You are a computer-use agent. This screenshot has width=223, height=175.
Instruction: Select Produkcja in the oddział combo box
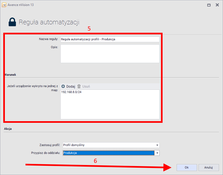[108, 153]
